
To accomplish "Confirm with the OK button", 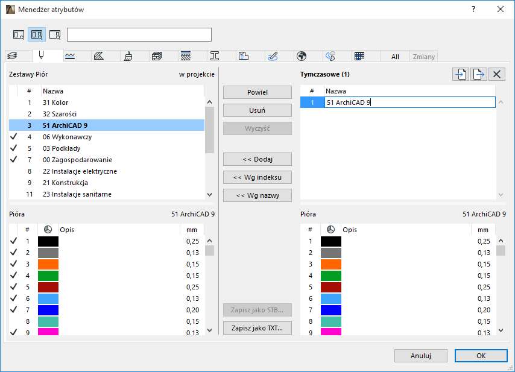I will [481, 356].
